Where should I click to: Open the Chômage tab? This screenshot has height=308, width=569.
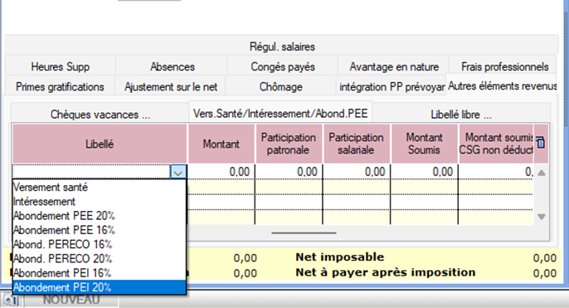click(281, 86)
